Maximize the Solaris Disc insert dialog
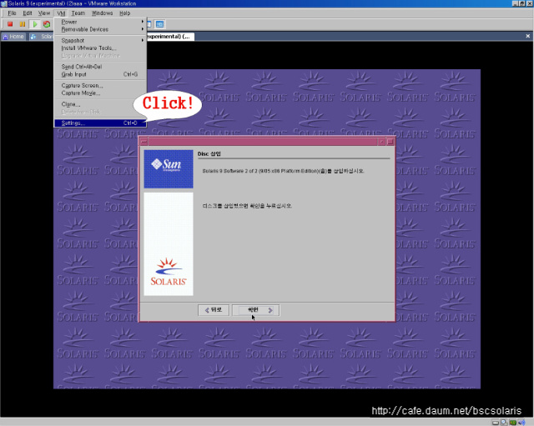The height and width of the screenshot is (426, 534). click(x=390, y=141)
